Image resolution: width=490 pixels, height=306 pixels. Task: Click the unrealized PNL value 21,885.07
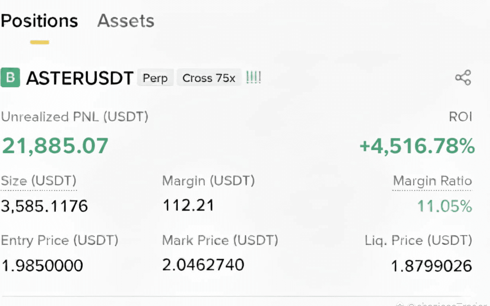[55, 146]
